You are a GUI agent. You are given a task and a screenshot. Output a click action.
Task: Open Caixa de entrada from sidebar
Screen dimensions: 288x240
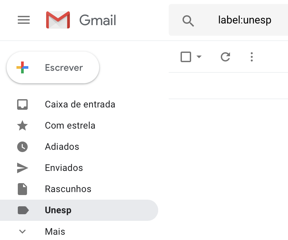80,104
